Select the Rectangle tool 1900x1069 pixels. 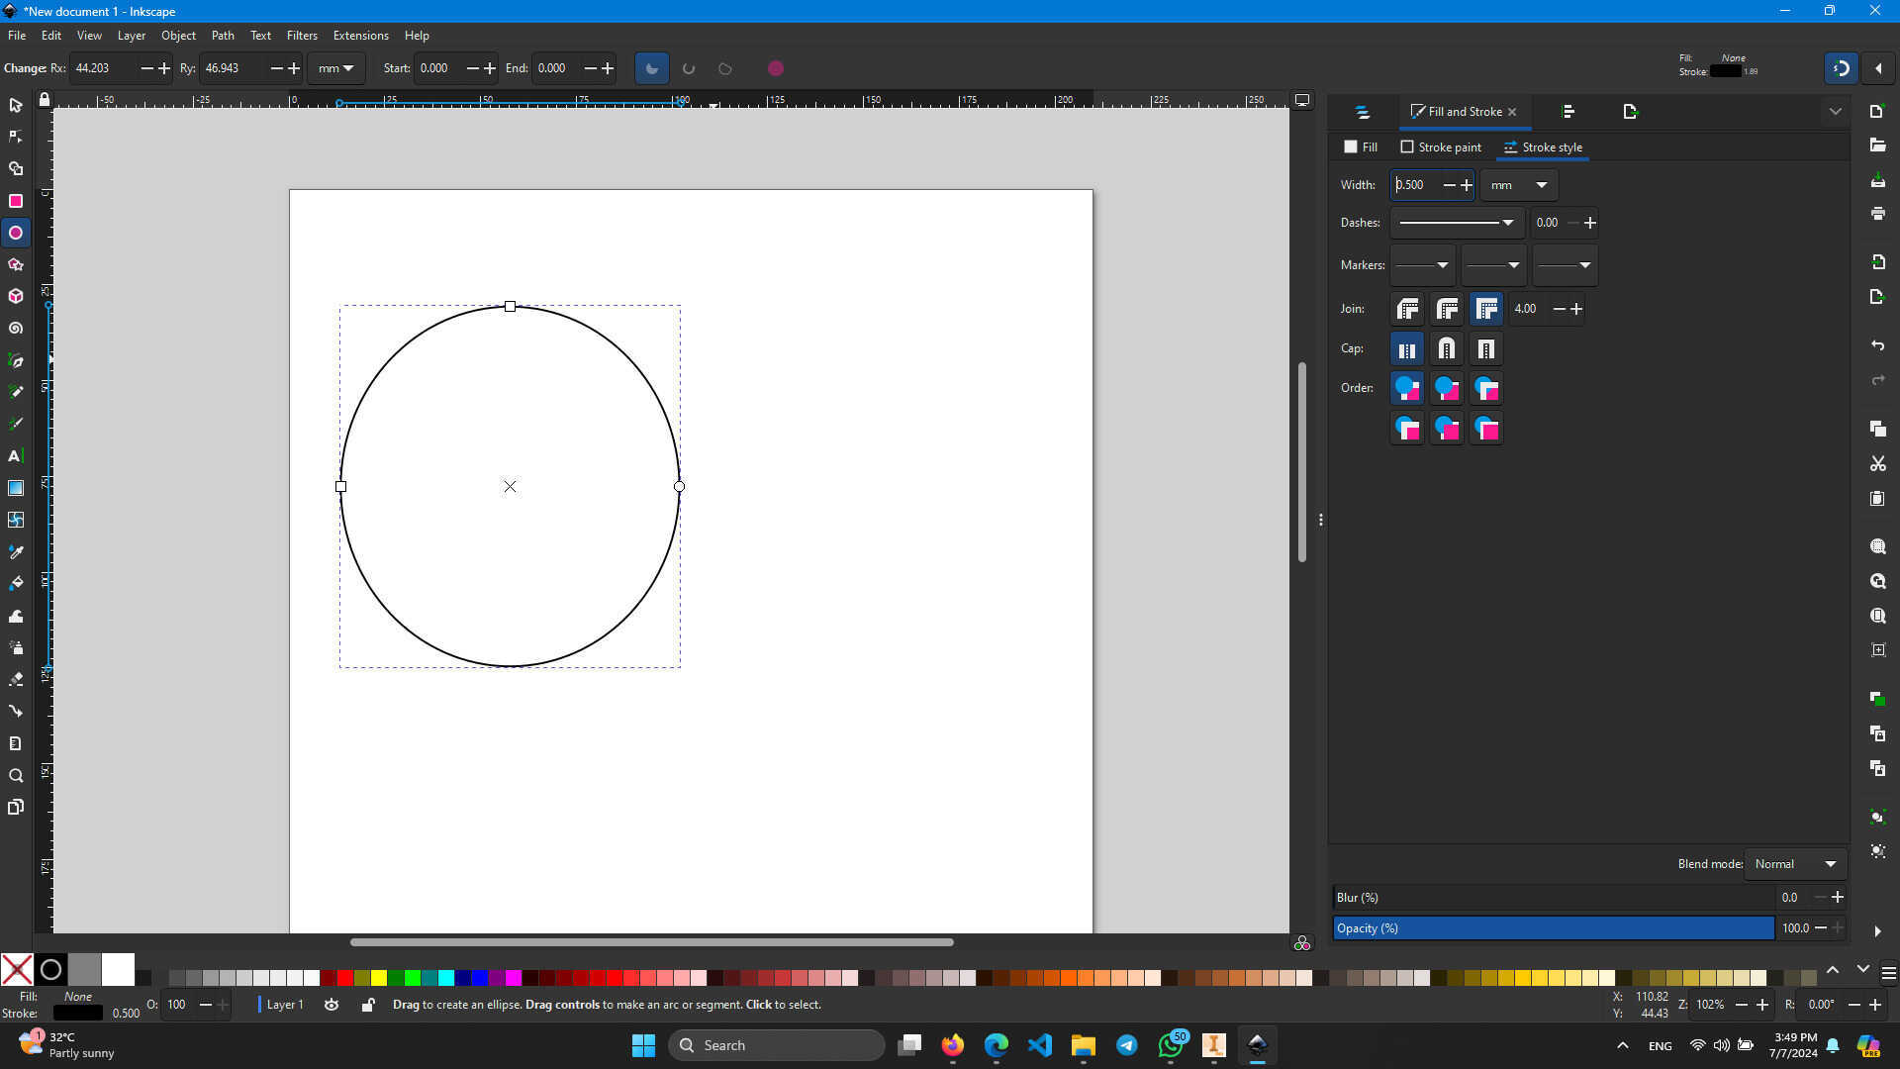[x=16, y=201]
